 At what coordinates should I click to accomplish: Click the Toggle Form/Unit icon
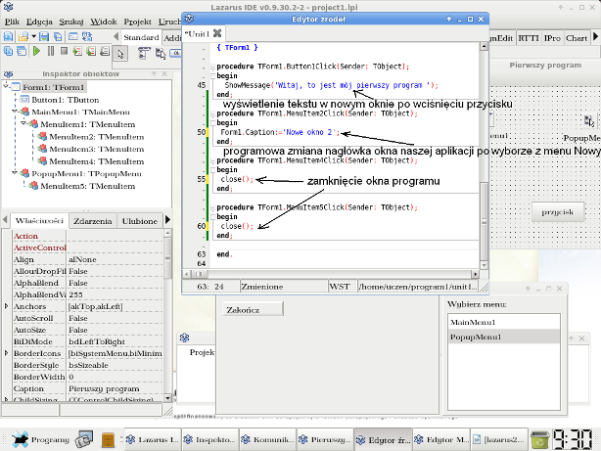coord(87,37)
